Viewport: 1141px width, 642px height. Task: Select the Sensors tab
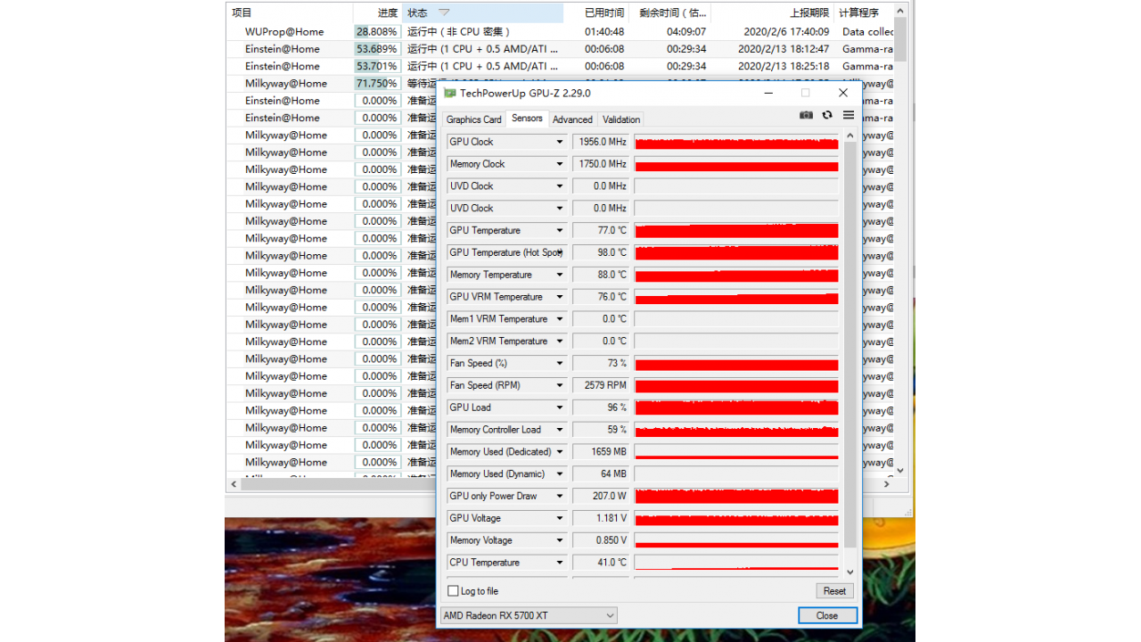(527, 119)
